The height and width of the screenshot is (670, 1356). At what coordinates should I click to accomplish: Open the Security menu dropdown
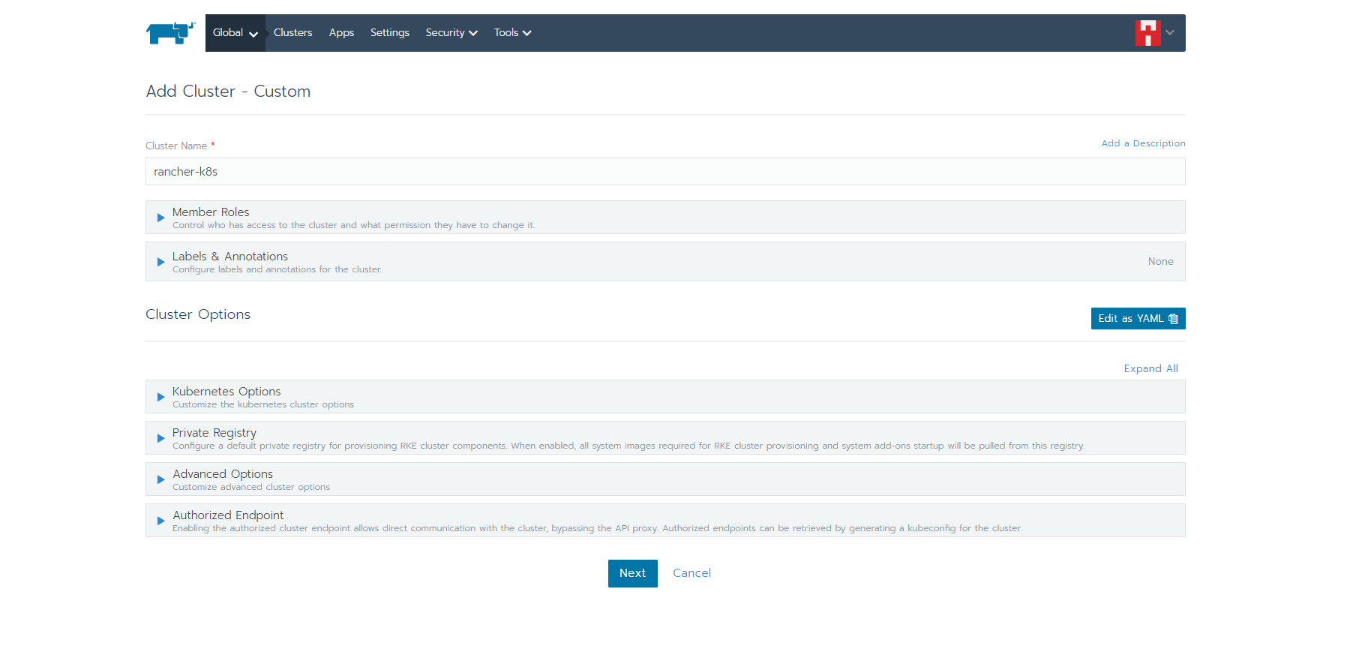(451, 33)
